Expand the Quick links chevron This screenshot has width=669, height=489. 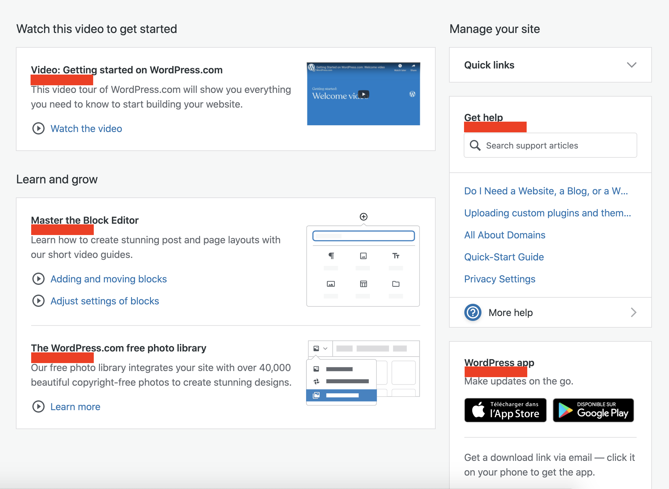point(631,65)
